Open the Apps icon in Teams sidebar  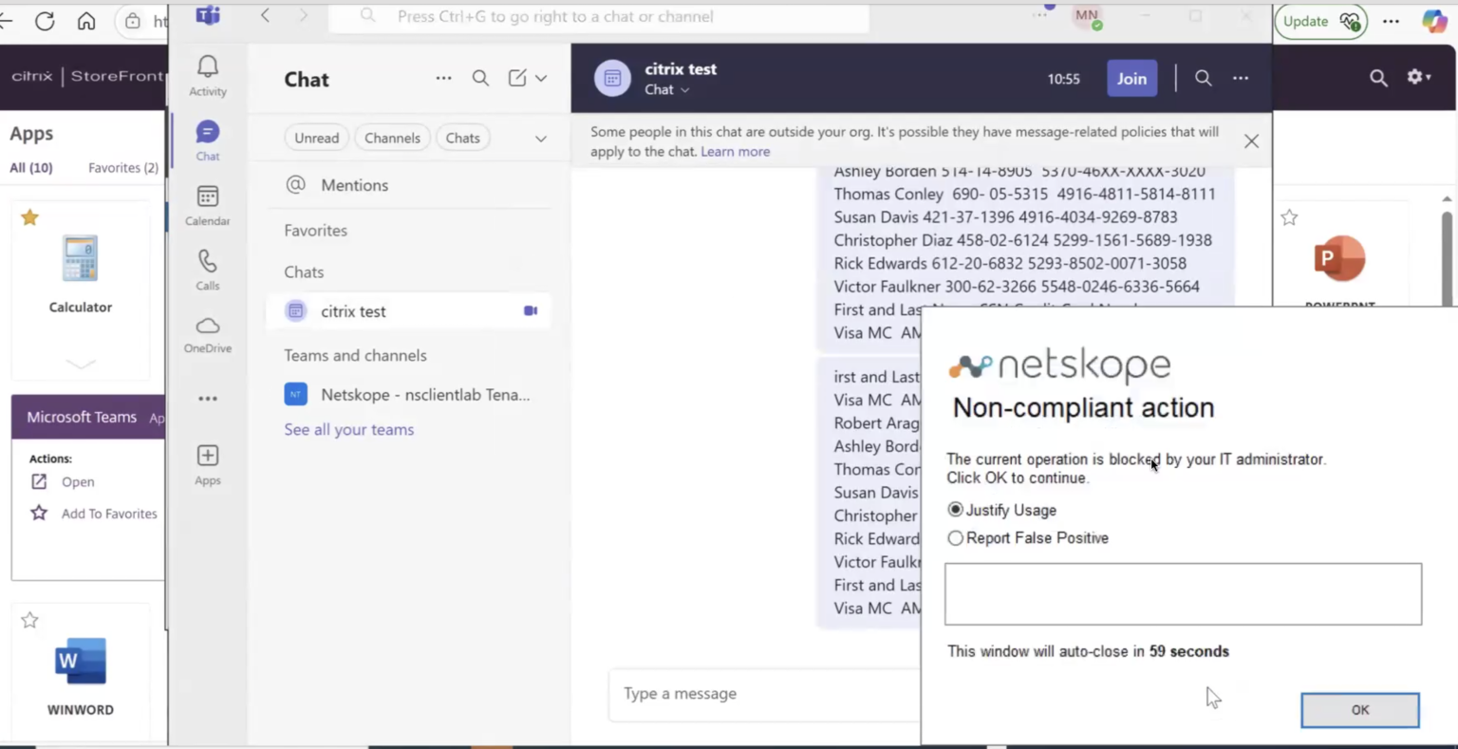(207, 457)
